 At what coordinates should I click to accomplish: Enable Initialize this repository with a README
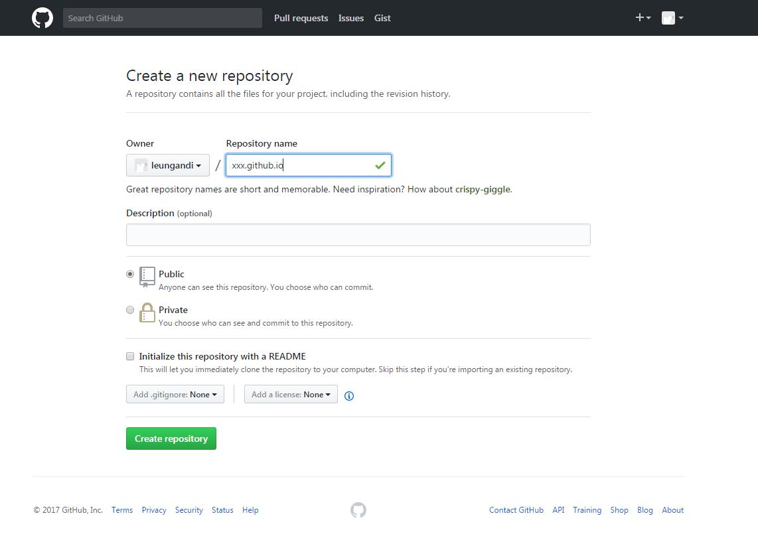click(x=130, y=356)
